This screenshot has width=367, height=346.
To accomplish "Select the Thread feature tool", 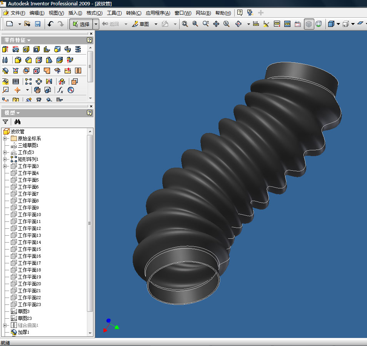I will 5,60.
